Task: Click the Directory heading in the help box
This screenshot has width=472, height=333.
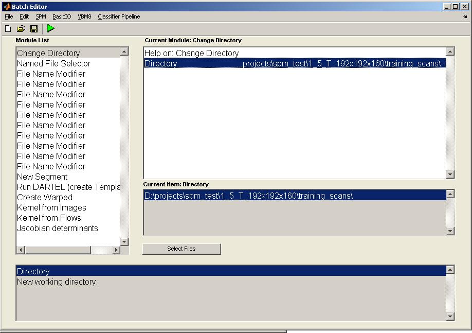Action: 231,271
